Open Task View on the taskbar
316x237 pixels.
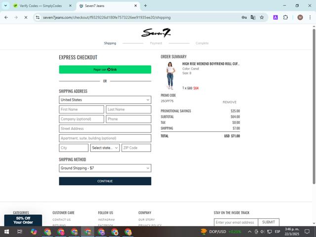point(20,232)
